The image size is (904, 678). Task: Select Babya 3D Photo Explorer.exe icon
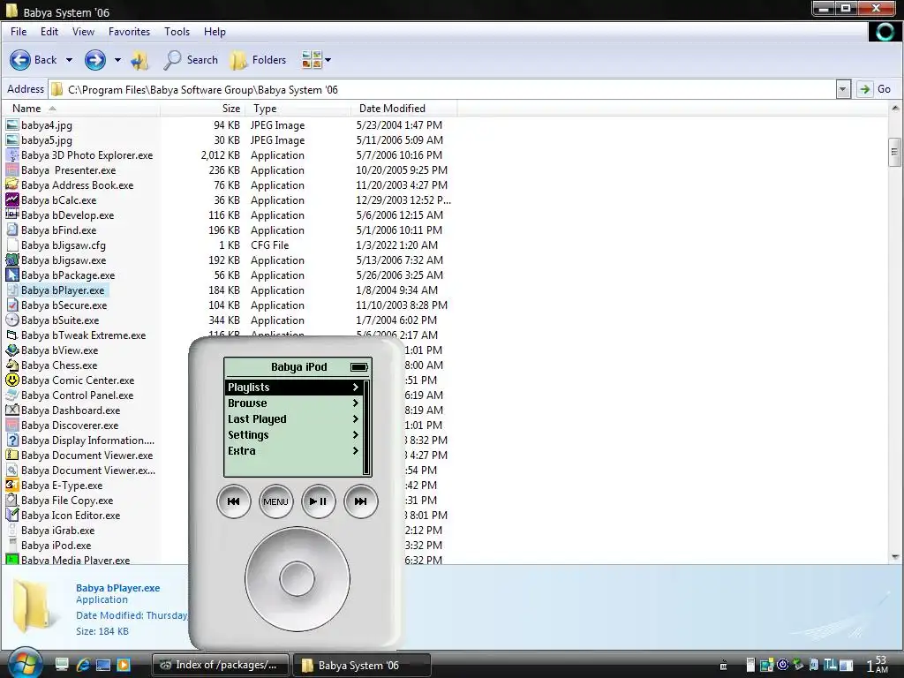[x=12, y=155]
